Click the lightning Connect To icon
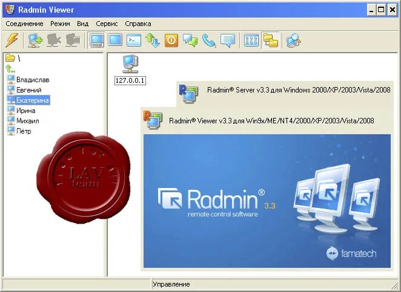 (12, 41)
